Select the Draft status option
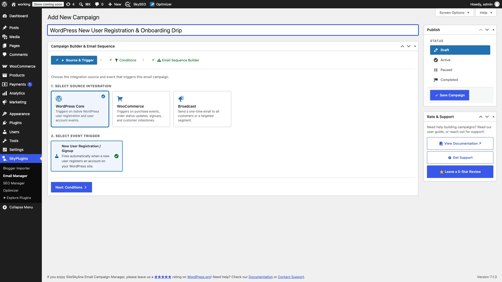The image size is (502, 282). [460, 50]
